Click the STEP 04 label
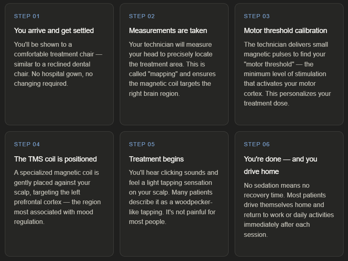 27,144
